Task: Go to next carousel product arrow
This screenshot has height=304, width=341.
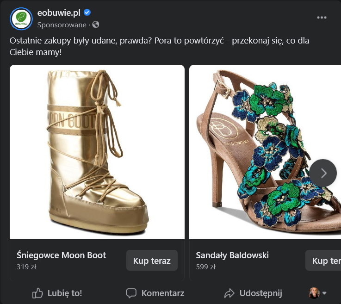Action: pyautogui.click(x=323, y=173)
